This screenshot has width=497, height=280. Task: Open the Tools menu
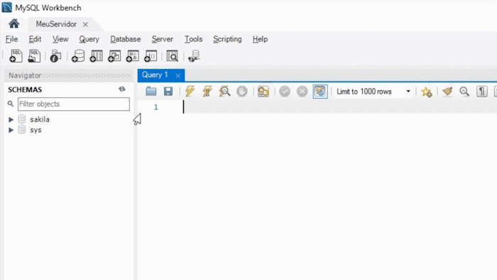(x=193, y=39)
